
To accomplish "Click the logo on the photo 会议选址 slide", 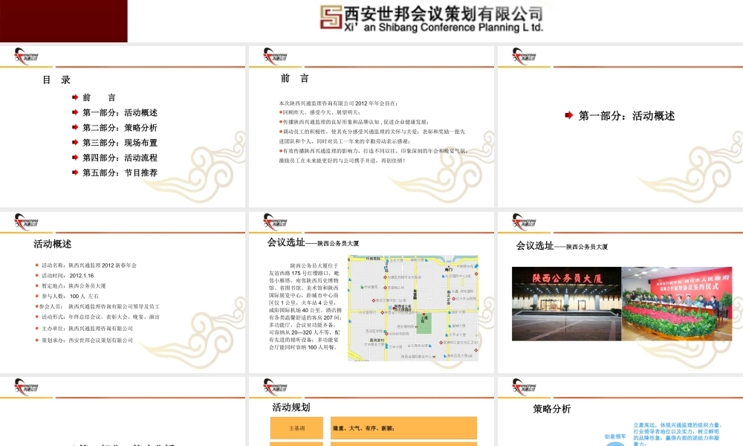I will click(x=524, y=222).
